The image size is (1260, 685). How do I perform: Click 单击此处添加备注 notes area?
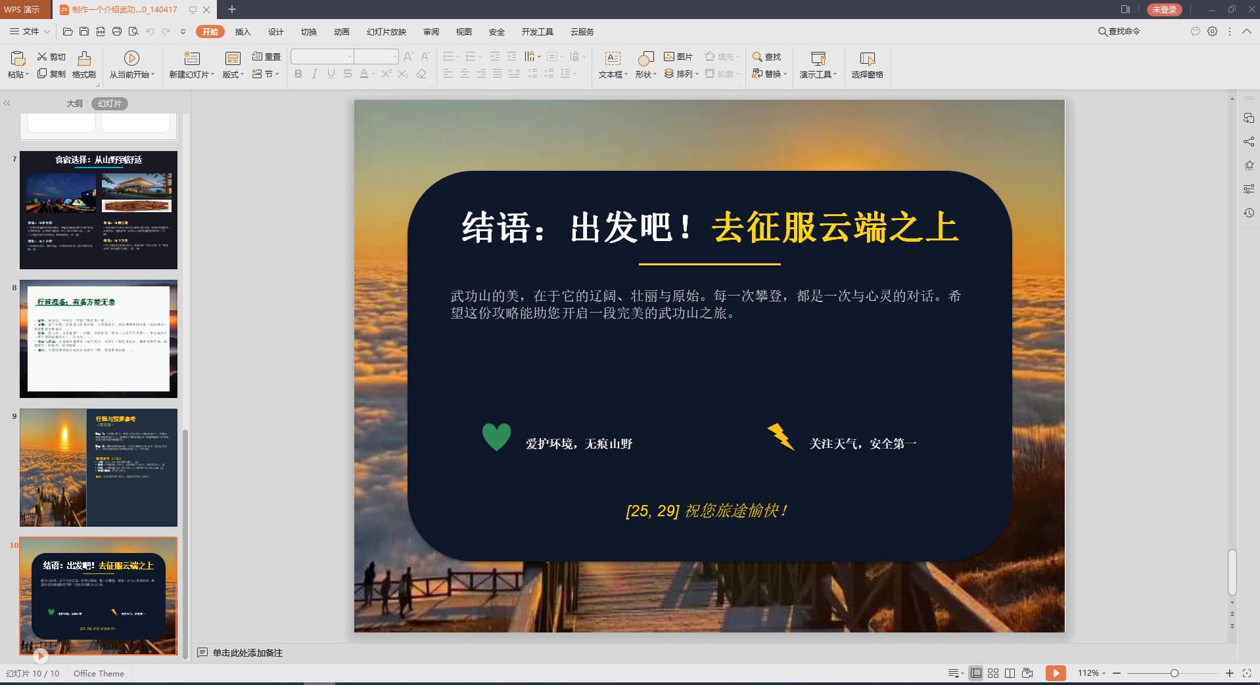[247, 653]
